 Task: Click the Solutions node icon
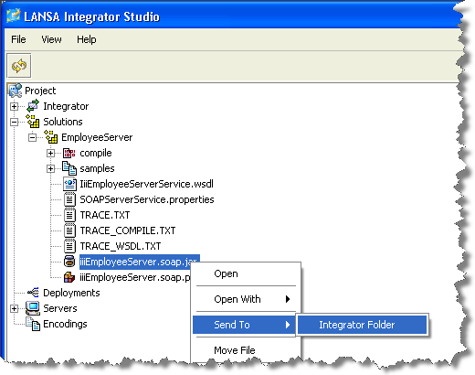tap(33, 122)
